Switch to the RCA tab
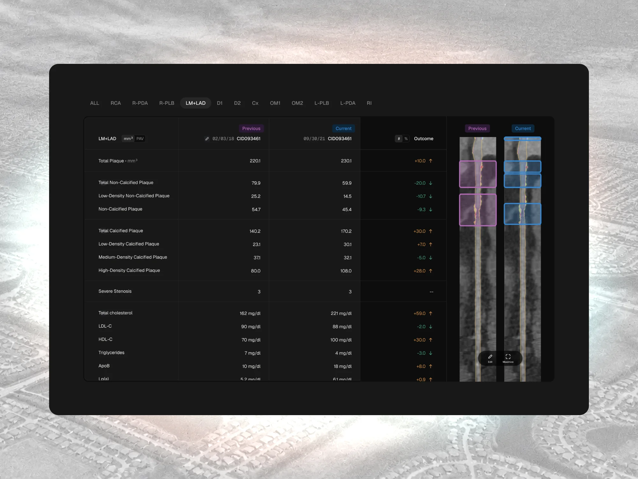Screen dimensions: 638x479 [116, 103]
